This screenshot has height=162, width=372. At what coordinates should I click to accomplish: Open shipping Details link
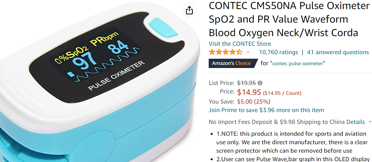356,122
